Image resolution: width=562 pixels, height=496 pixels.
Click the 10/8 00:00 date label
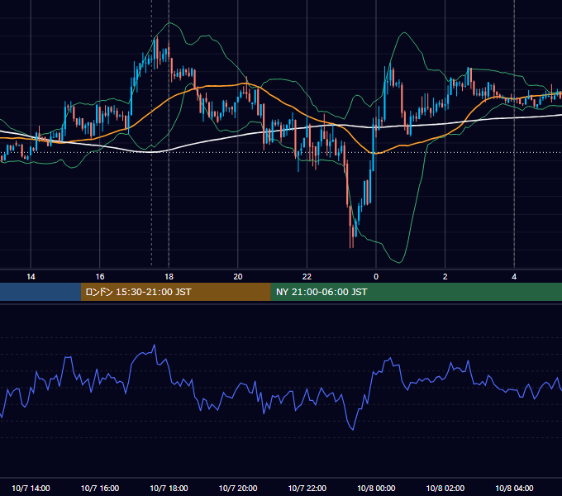[x=376, y=488]
